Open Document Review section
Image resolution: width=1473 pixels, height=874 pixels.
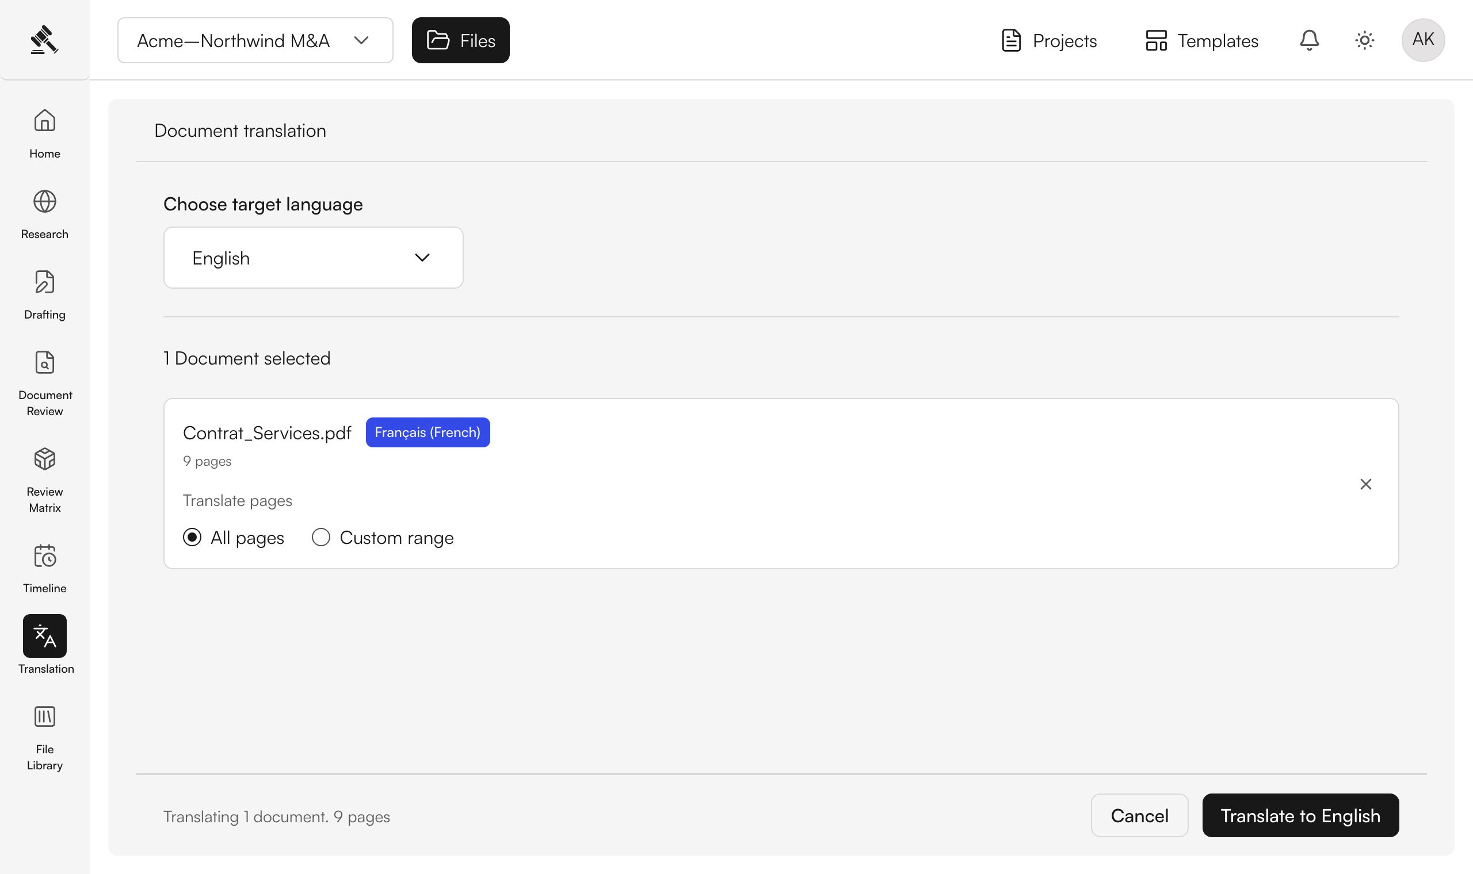(x=45, y=384)
